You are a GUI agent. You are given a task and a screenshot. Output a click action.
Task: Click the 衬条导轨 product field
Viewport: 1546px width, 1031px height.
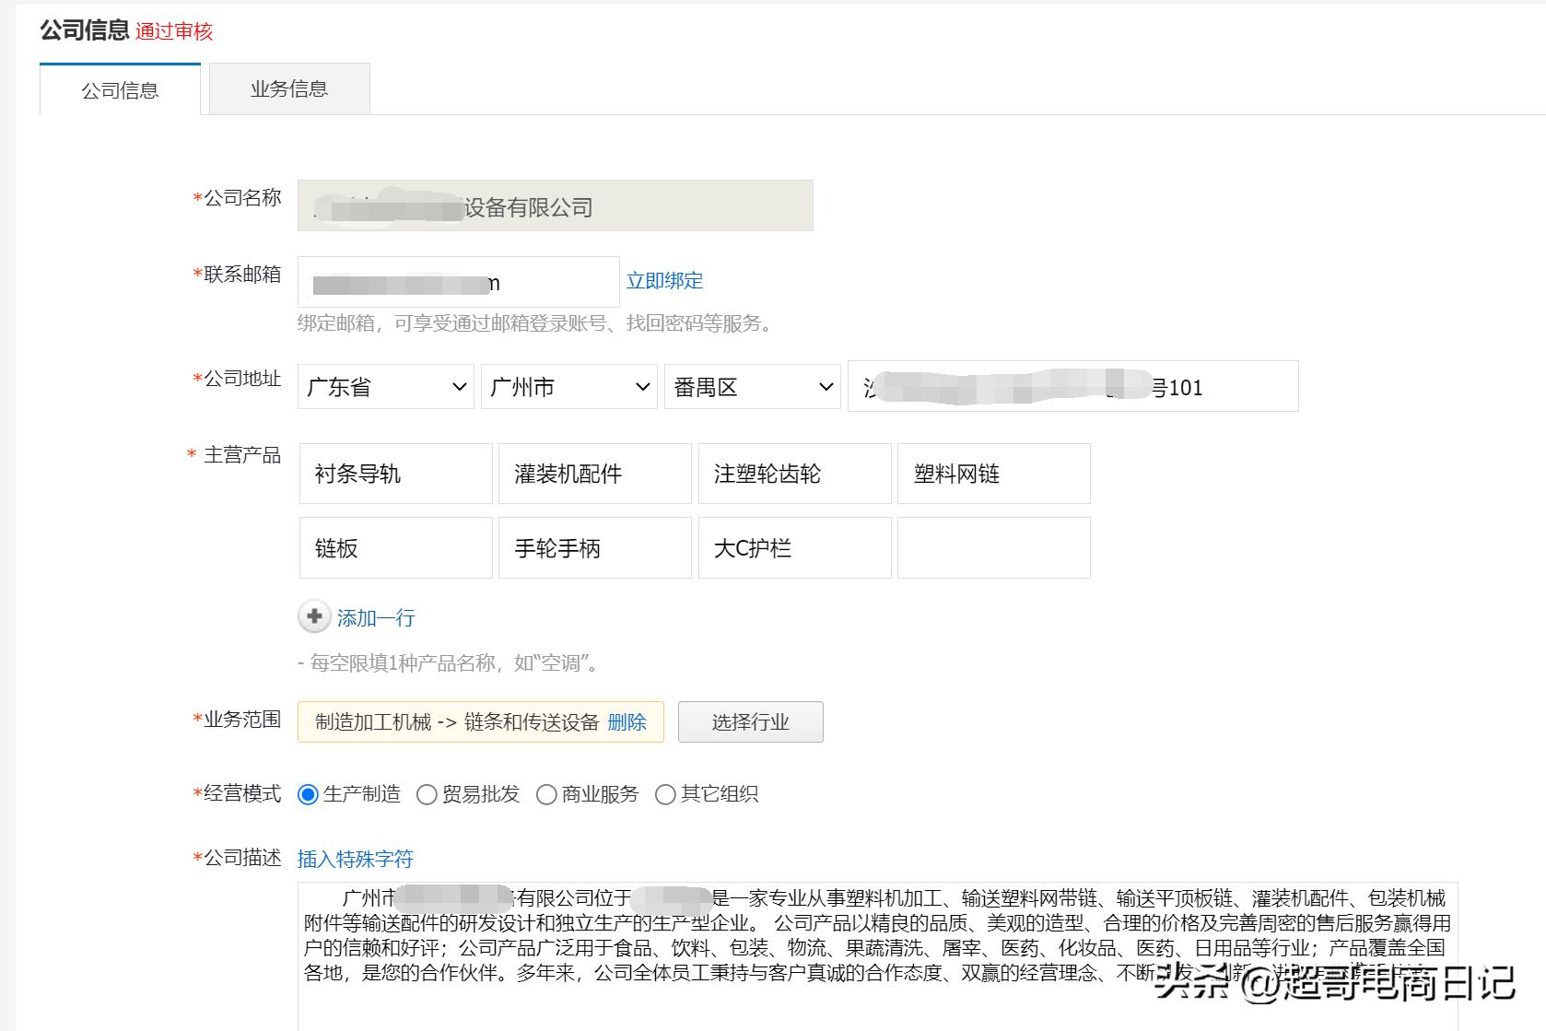tap(395, 474)
